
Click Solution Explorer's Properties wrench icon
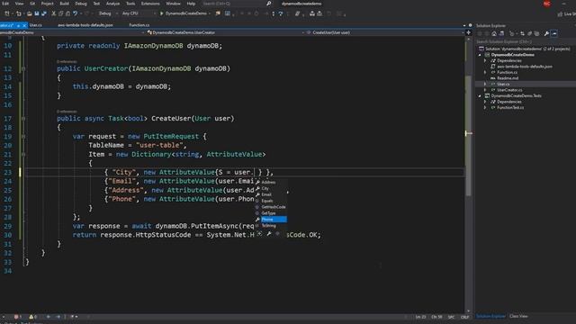[x=546, y=34]
